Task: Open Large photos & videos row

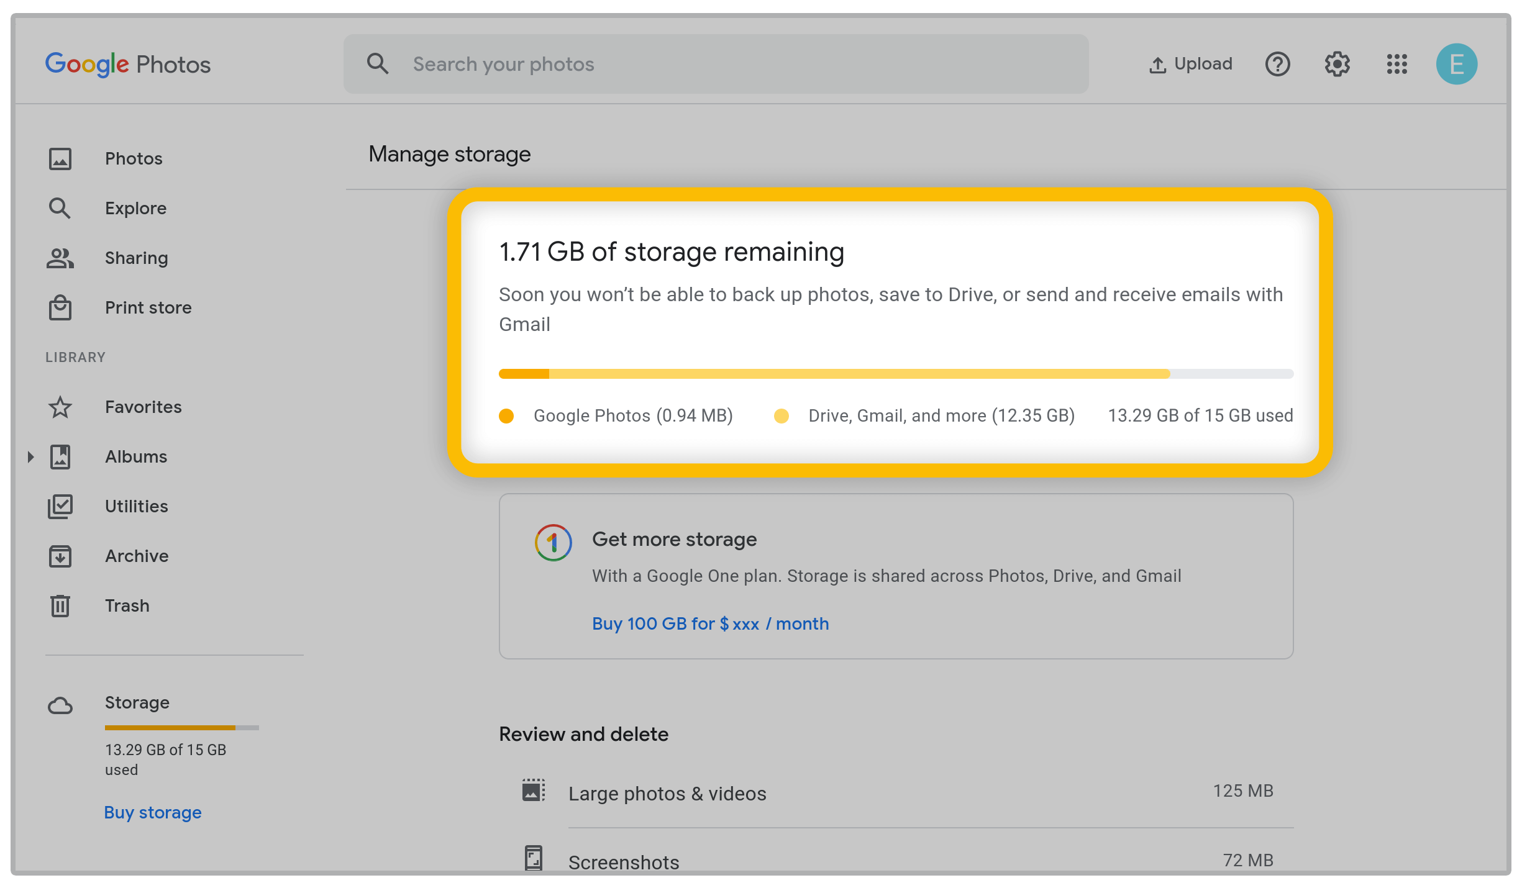Action: click(896, 793)
